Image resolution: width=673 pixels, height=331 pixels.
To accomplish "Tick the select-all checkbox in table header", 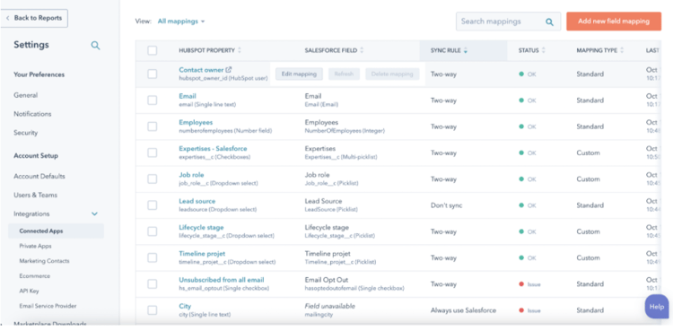I will [x=153, y=50].
